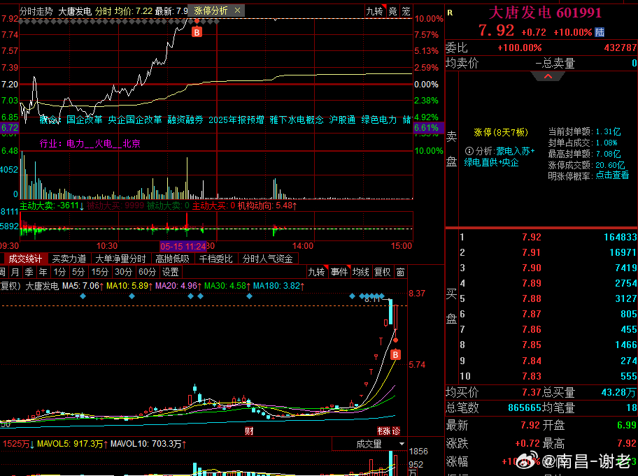Click the 竞 button at the top
638x476 pixels.
click(392, 11)
